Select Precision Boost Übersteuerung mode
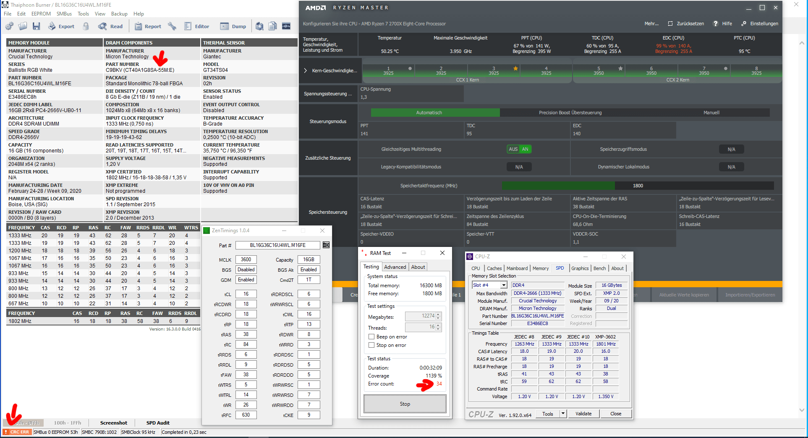 570,113
